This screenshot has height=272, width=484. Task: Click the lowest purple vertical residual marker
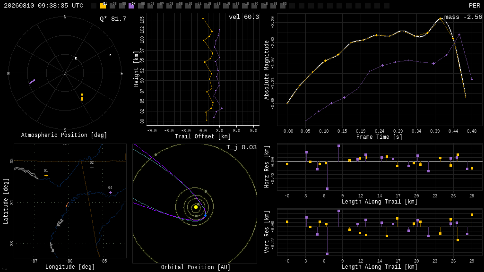click(x=327, y=254)
